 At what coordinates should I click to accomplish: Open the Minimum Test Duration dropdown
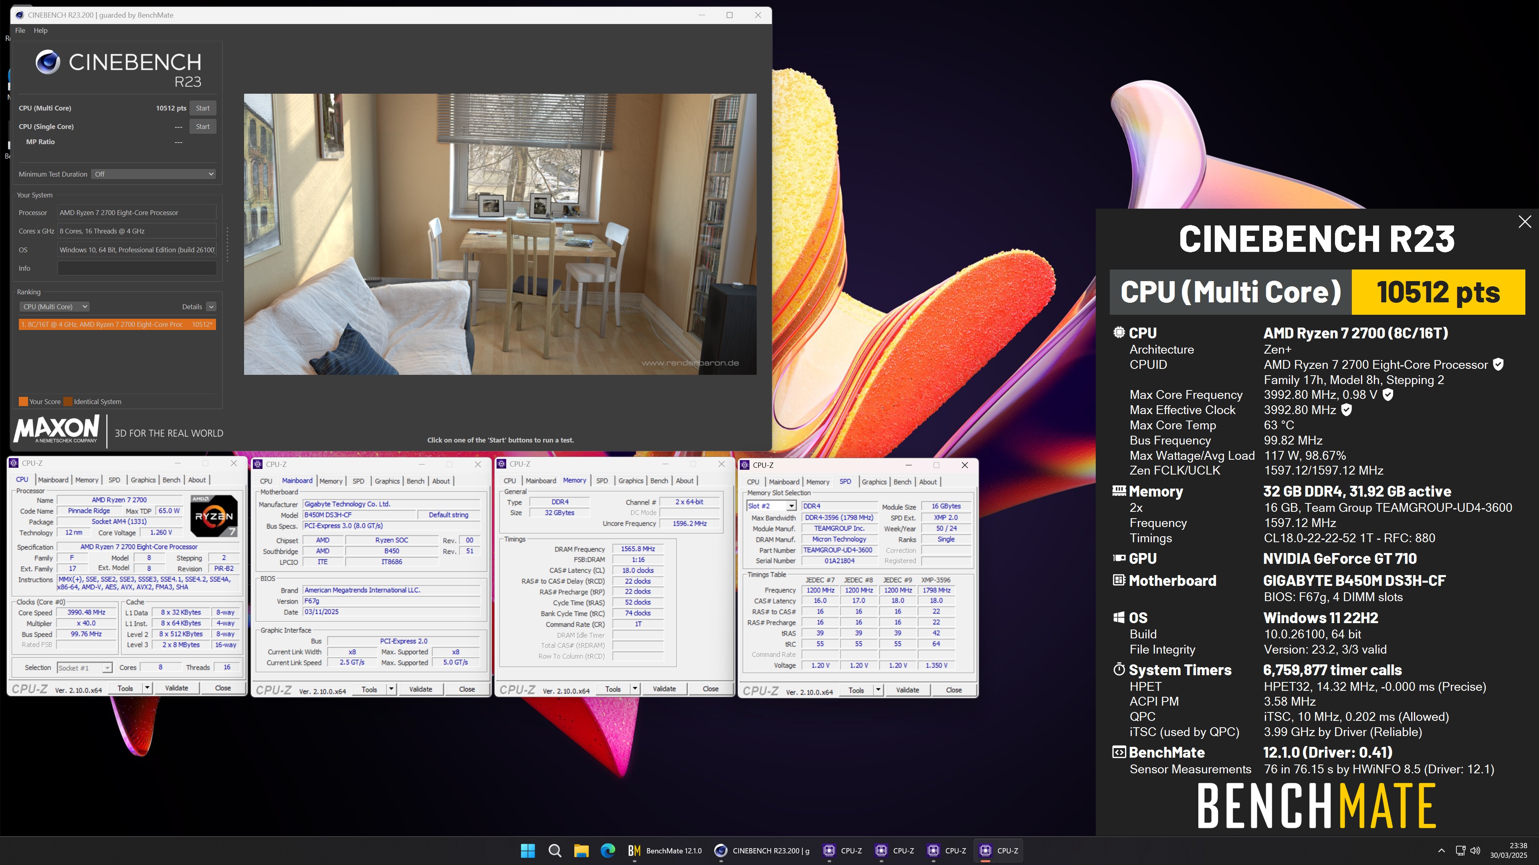pyautogui.click(x=153, y=174)
